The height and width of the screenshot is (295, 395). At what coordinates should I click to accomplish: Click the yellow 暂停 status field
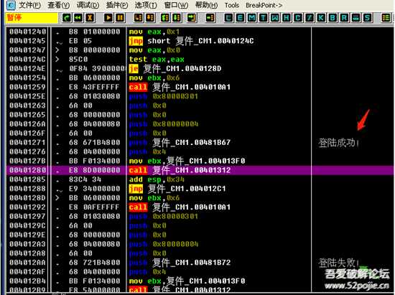[32, 18]
